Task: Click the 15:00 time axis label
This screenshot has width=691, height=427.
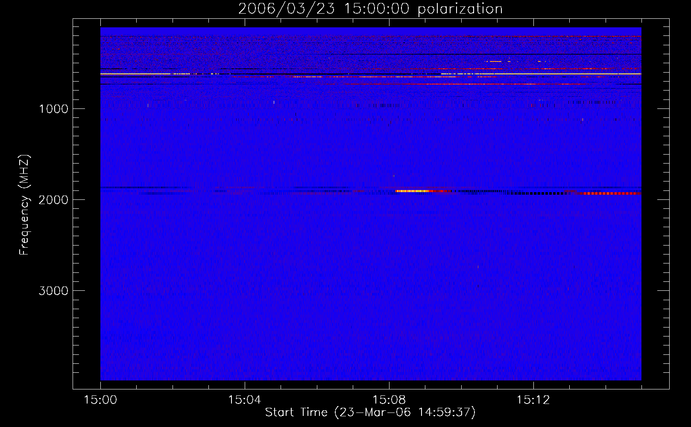Action: pos(100,400)
